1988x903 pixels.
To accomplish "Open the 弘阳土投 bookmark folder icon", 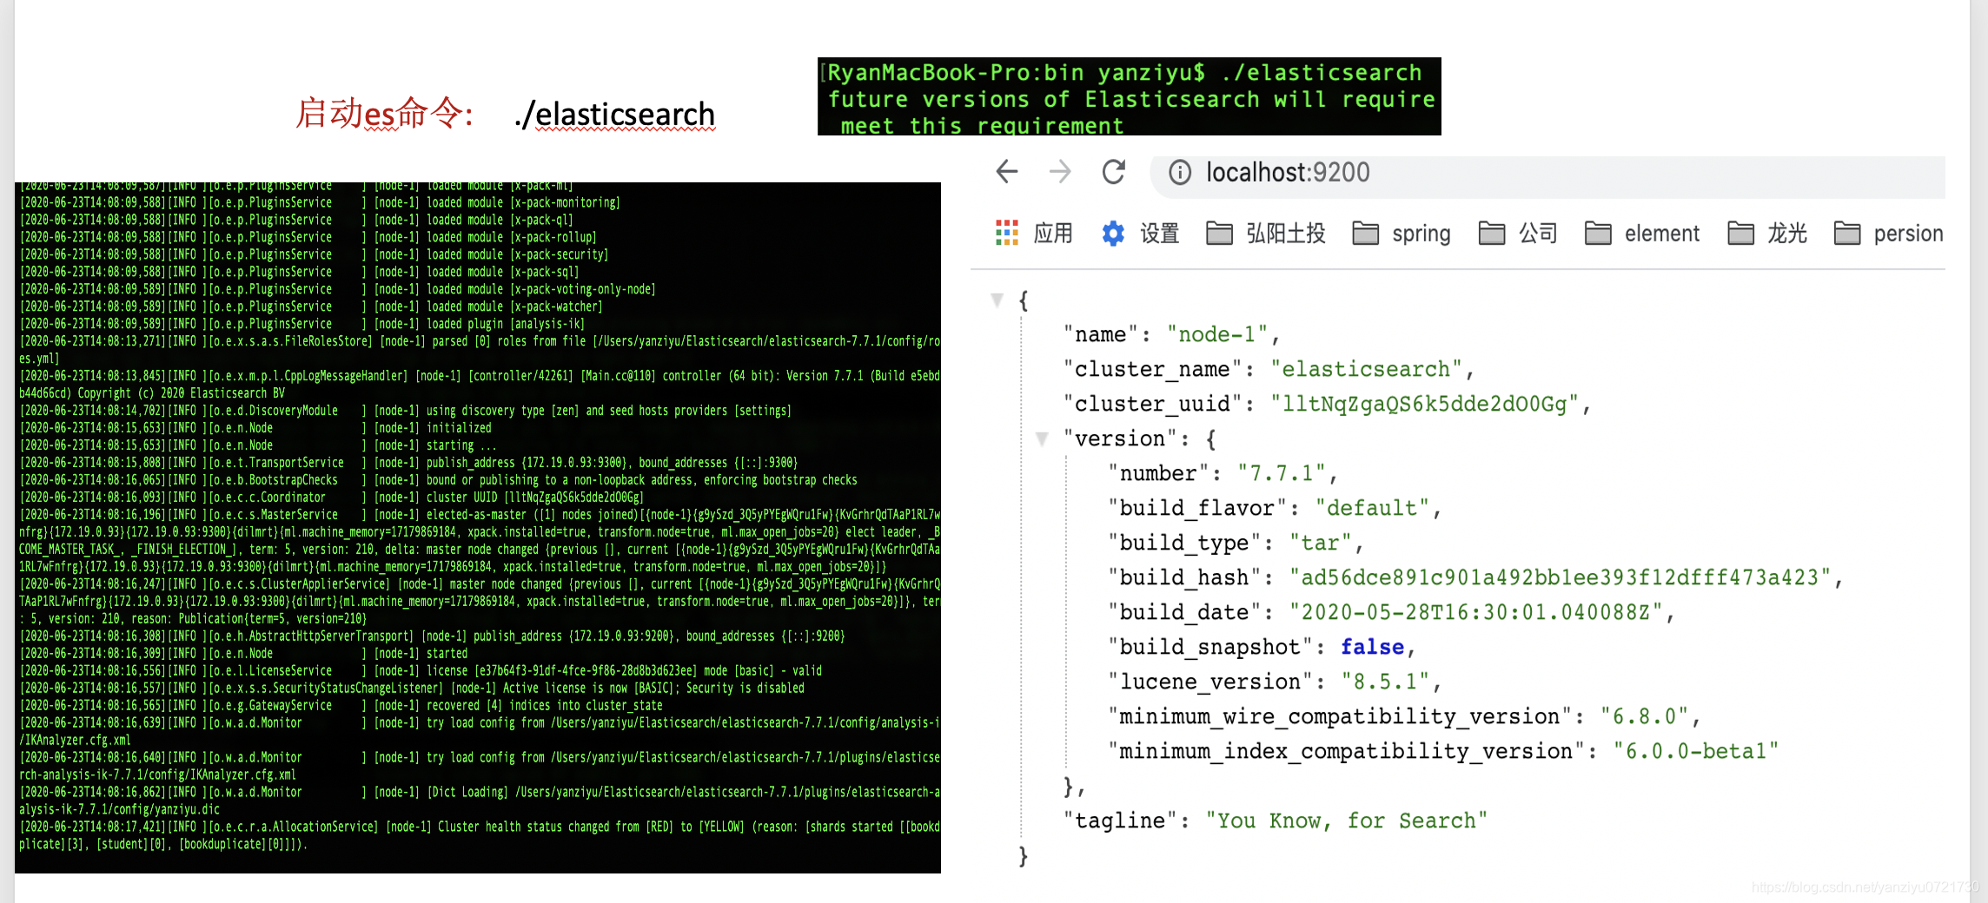I will [1219, 234].
